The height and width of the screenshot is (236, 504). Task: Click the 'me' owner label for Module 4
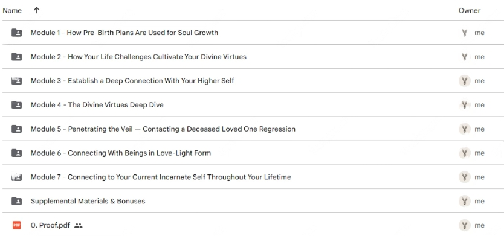click(479, 105)
